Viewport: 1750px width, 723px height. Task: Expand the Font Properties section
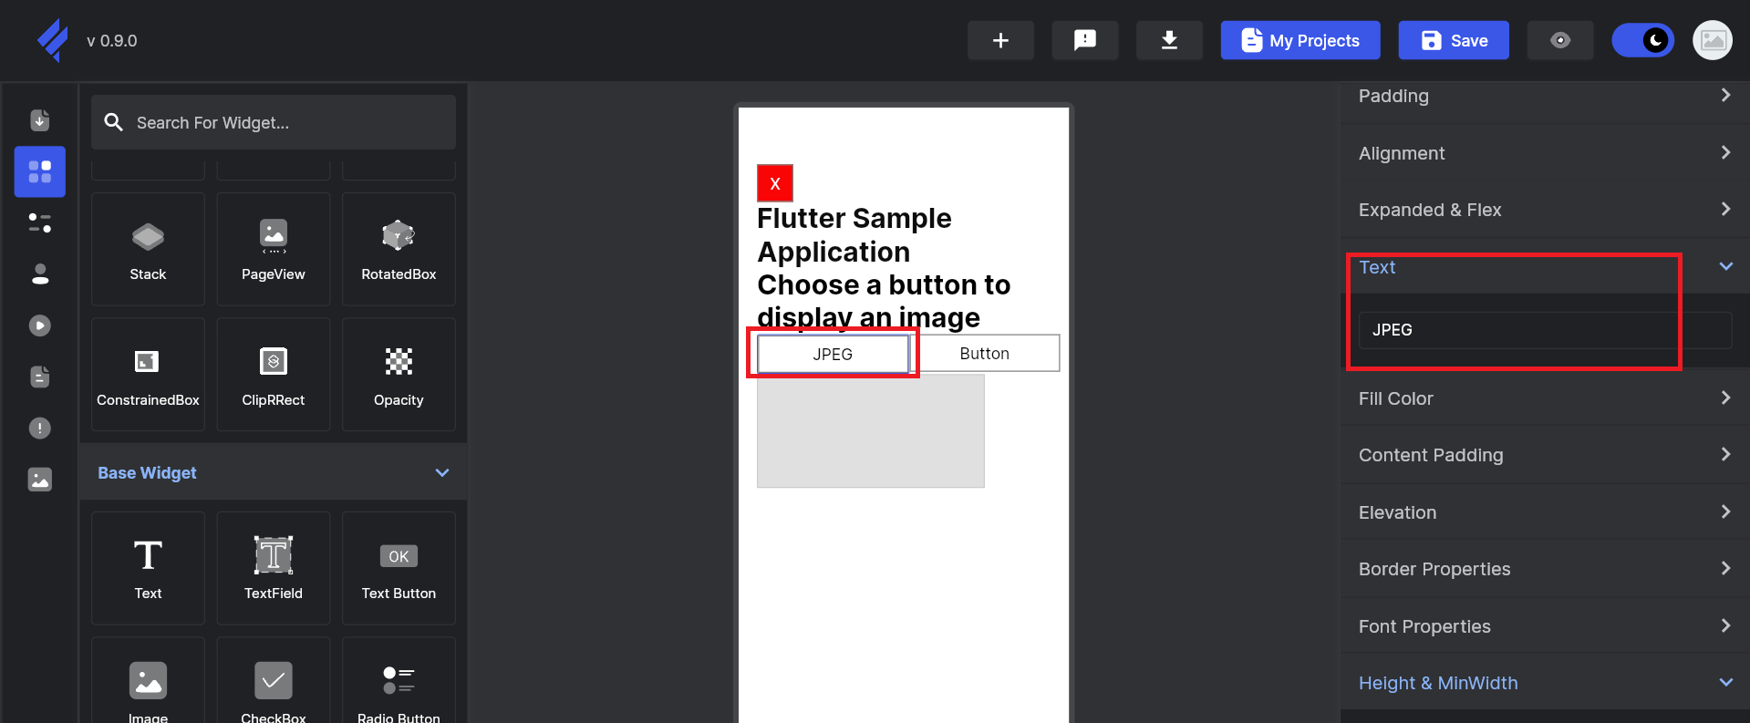pyautogui.click(x=1543, y=626)
